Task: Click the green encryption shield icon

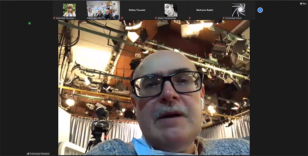Action: (x=30, y=23)
